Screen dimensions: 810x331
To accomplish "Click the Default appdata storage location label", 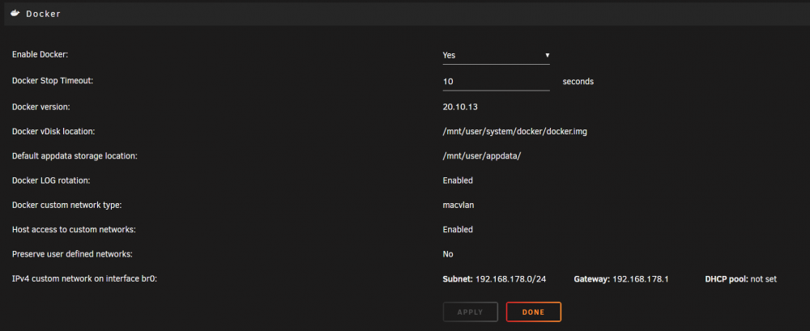I will coord(75,156).
